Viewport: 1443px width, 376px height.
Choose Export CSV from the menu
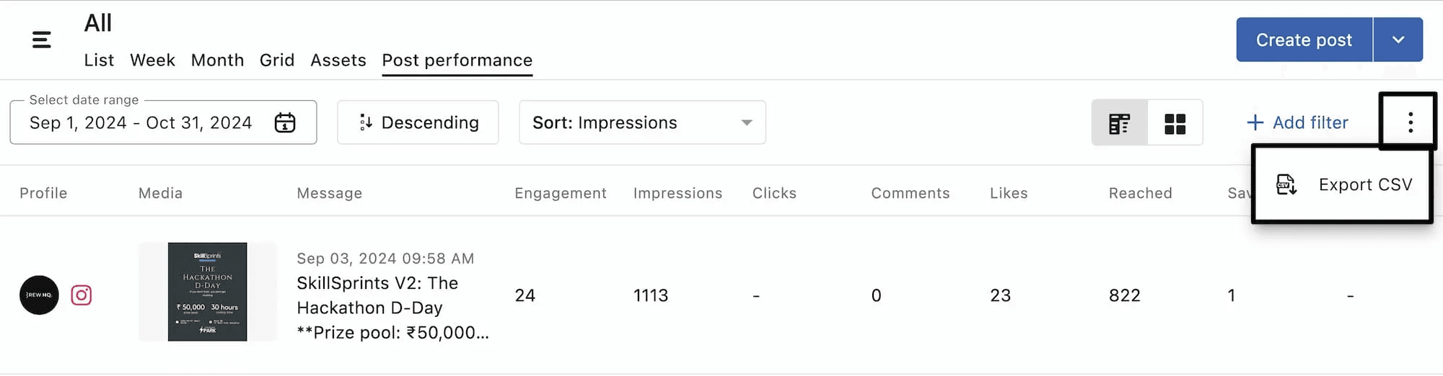[1343, 184]
